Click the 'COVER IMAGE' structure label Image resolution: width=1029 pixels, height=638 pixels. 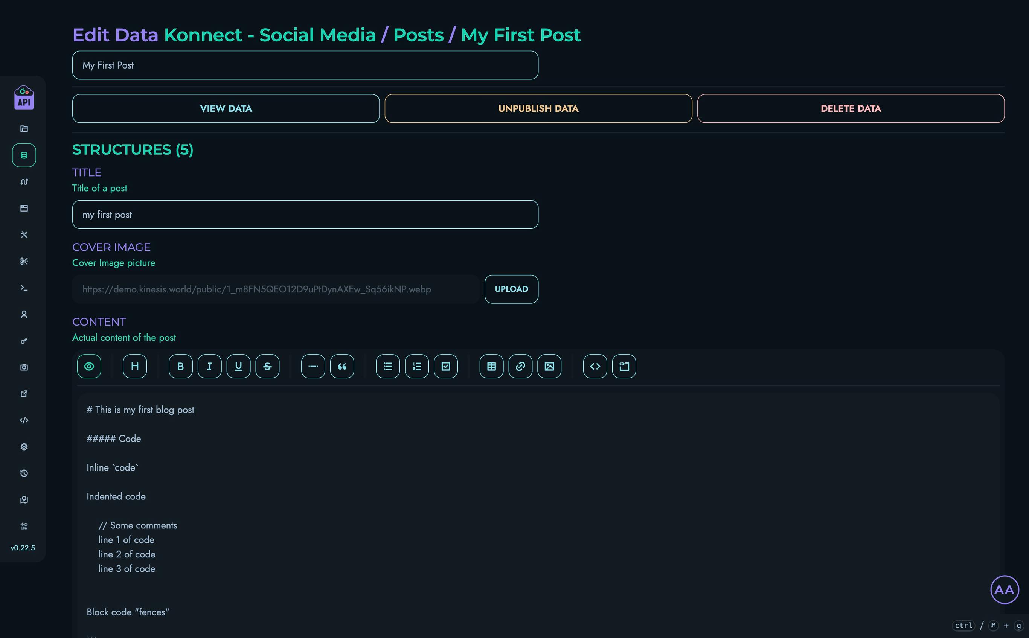point(111,247)
